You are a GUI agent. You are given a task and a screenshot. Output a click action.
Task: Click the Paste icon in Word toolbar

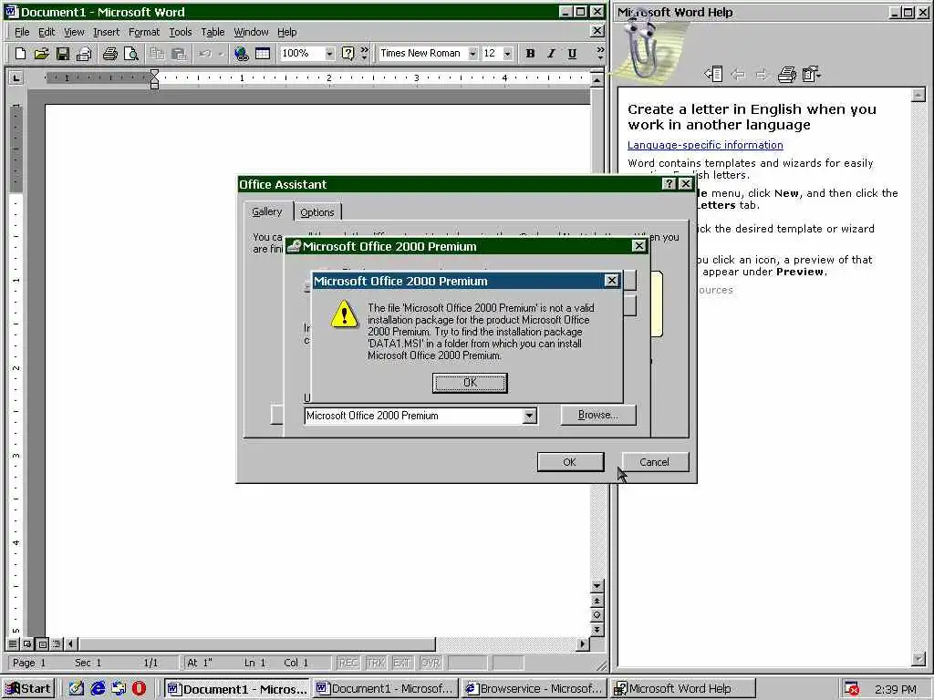click(x=179, y=54)
